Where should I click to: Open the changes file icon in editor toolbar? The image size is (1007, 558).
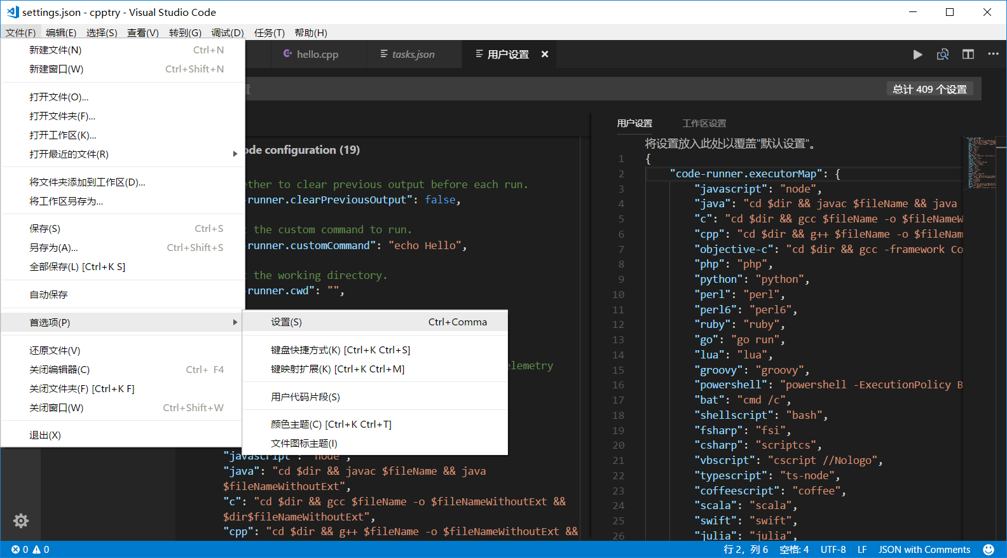943,55
